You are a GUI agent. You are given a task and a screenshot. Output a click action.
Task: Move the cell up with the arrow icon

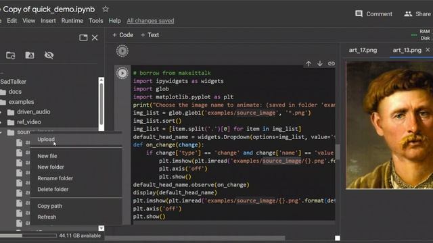point(309,63)
